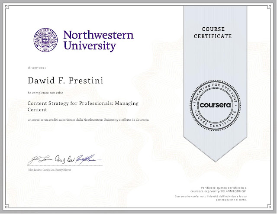Viewport: 277px width, 214px height.
Task: Select the COURSE CERTIFICATE ribbon heading
Action: point(213,32)
